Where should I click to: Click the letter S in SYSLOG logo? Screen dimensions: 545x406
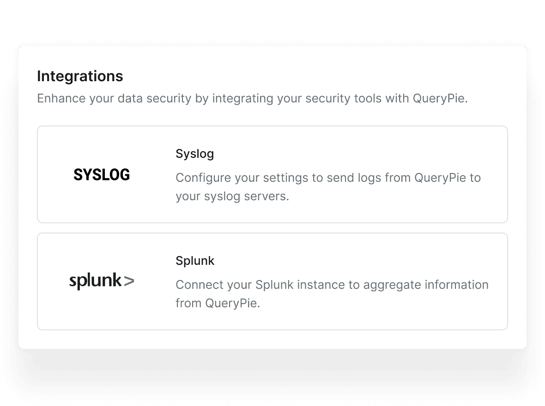pos(78,175)
